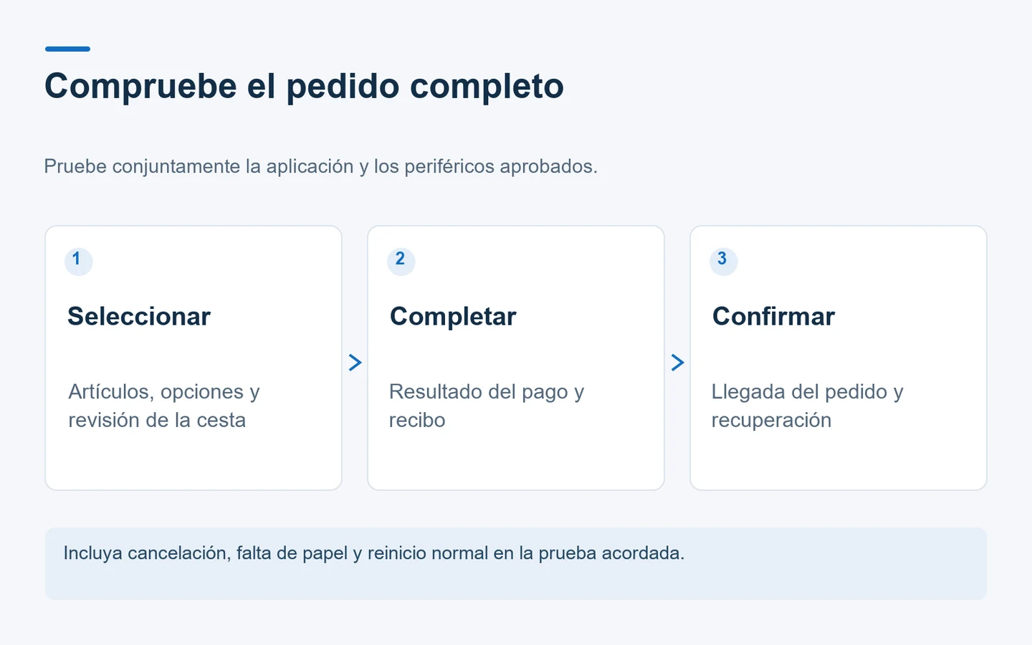Click the chevron between Completar and Confirmar
This screenshot has width=1032, height=645.
pos(677,363)
